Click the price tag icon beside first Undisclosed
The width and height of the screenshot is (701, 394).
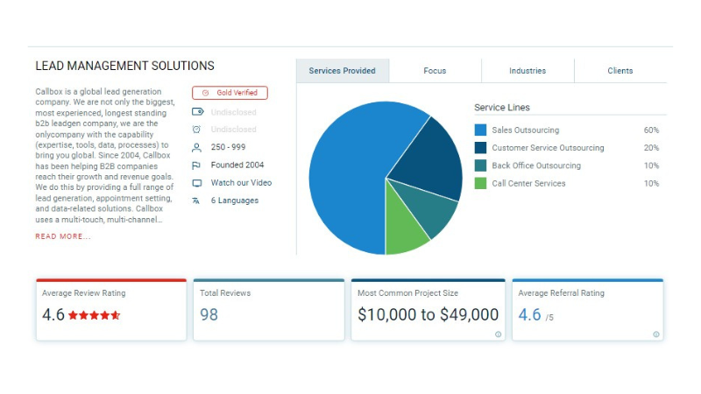pyautogui.click(x=197, y=112)
